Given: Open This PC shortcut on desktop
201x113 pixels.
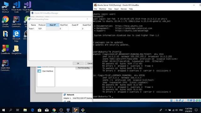Looking at the screenshot, I should [x=5, y=7].
